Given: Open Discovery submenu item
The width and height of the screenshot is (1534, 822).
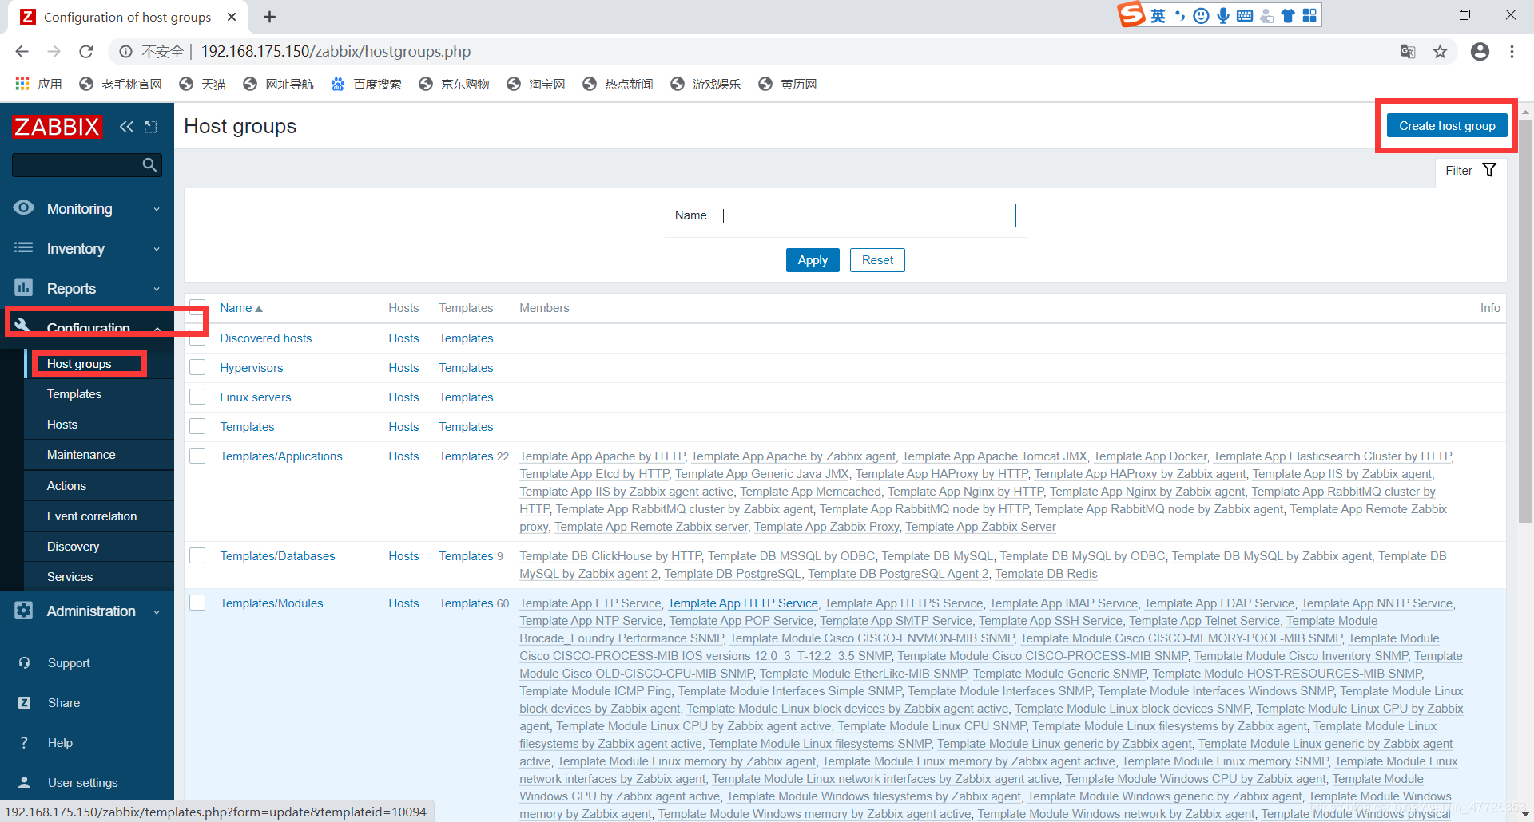Looking at the screenshot, I should pyautogui.click(x=74, y=547).
